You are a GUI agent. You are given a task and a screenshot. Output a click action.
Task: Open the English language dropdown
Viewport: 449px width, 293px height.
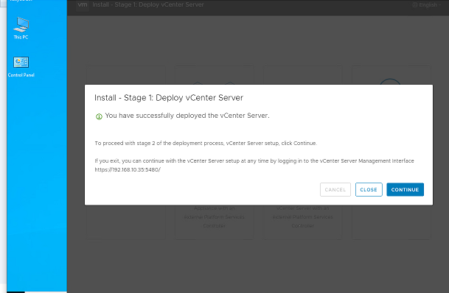[426, 5]
